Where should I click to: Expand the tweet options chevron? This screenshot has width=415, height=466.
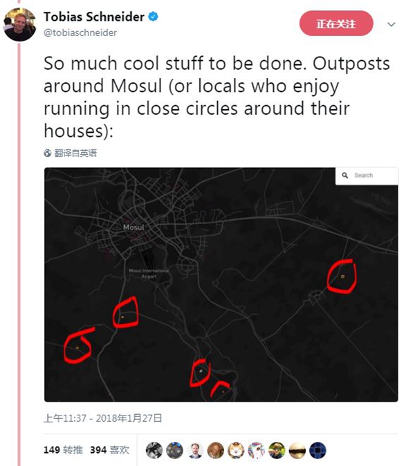pos(391,24)
